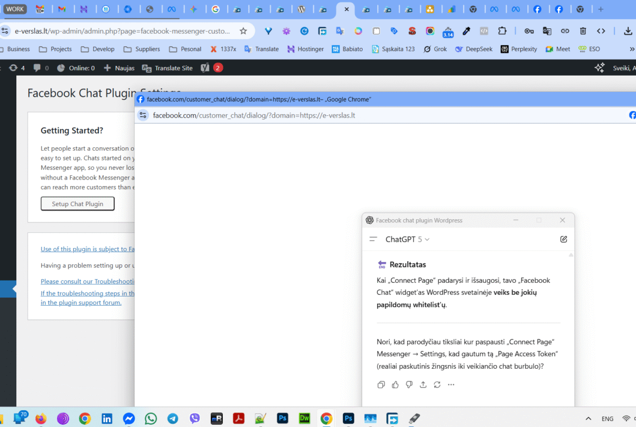Click the e-verslas.lt address bar
Viewport: 636px width, 427px height.
coord(122,31)
